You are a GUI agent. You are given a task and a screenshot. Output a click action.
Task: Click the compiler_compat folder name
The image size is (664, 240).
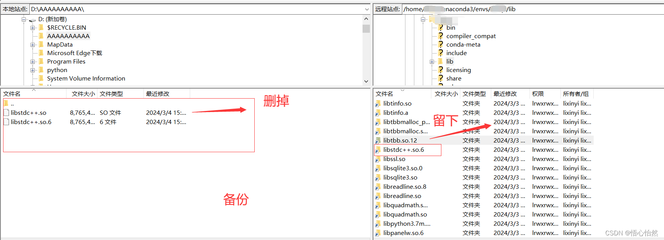pyautogui.click(x=471, y=36)
